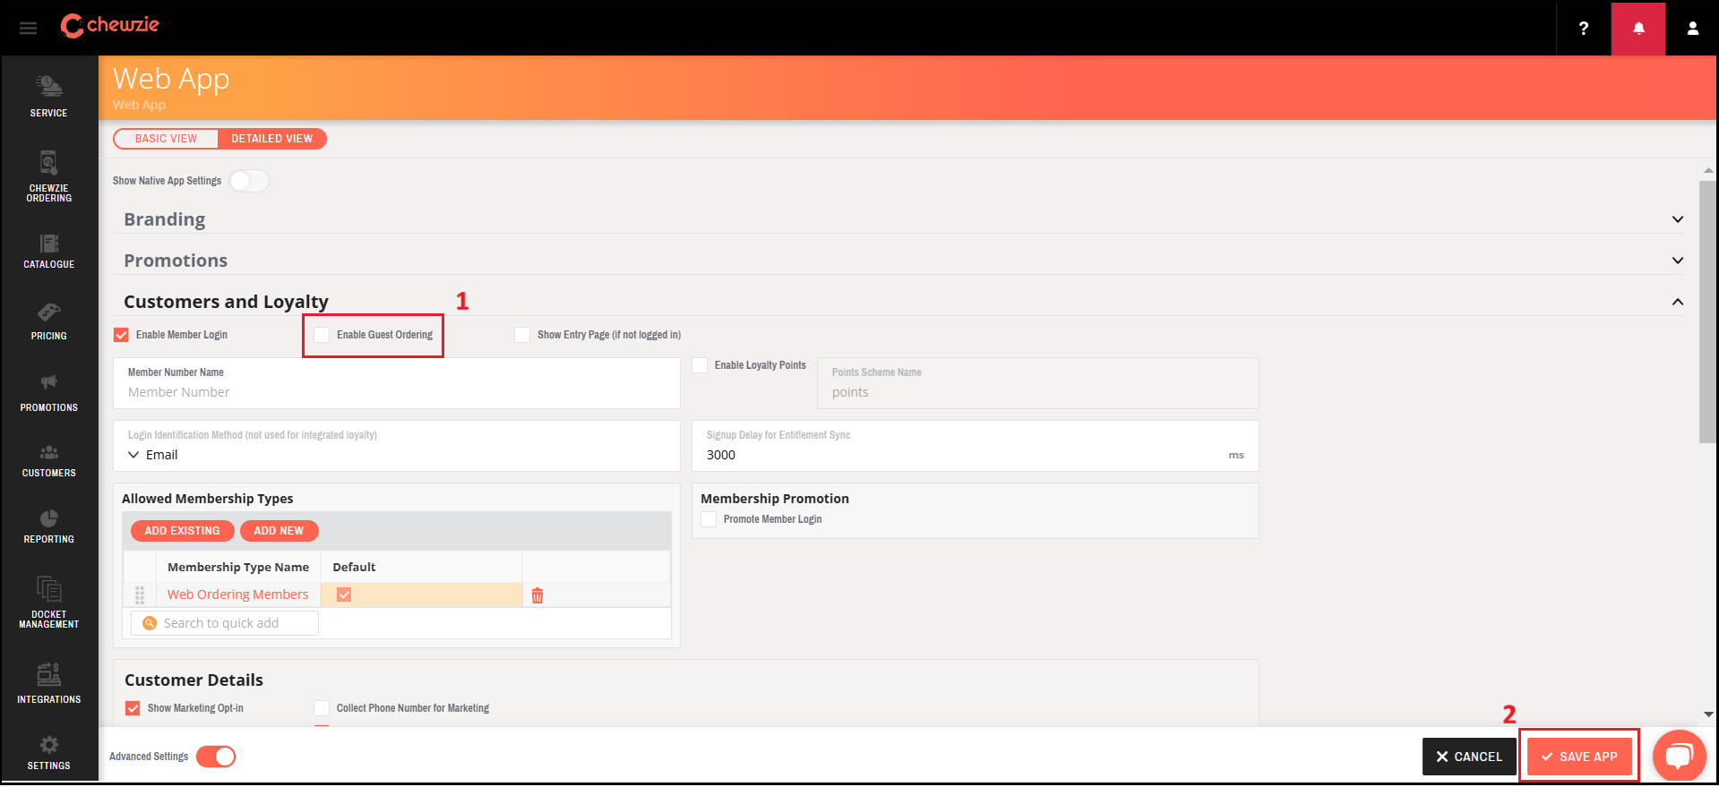Viewport: 1719px width, 787px height.
Task: Click the Member Number Name field
Action: coord(397,383)
